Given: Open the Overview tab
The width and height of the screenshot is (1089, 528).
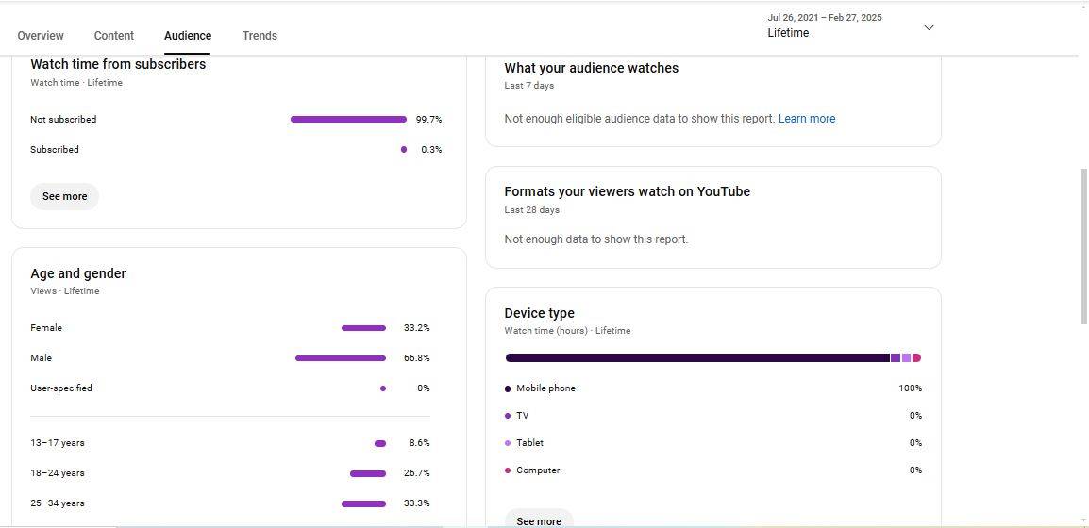Looking at the screenshot, I should click(41, 36).
